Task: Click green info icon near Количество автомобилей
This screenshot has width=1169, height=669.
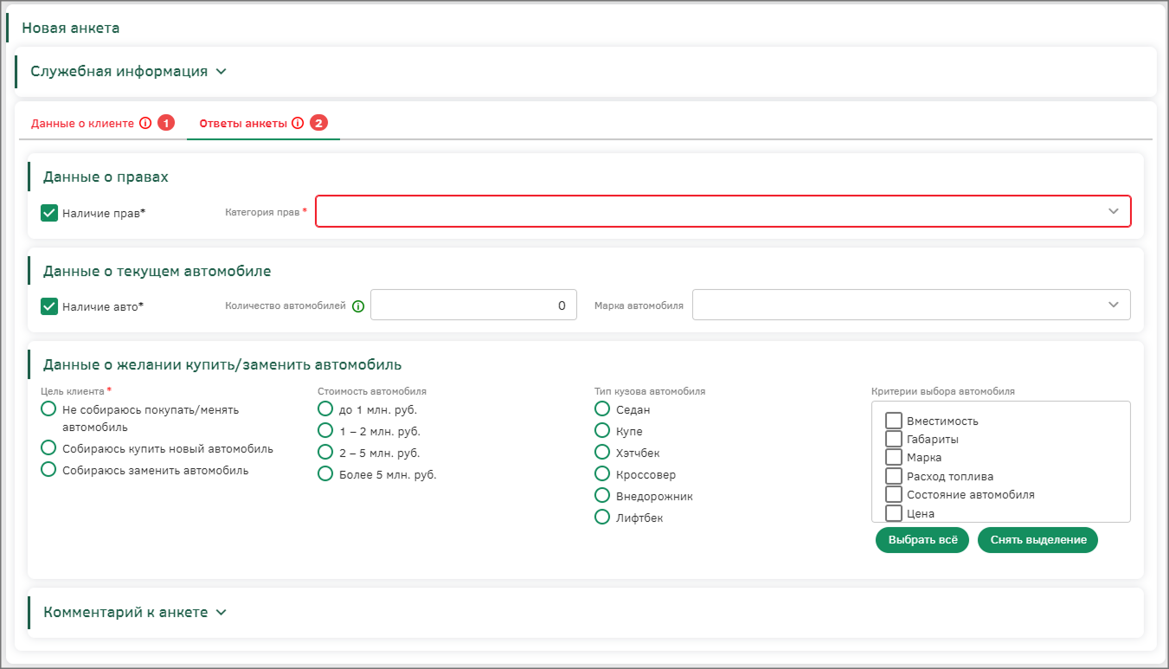Action: tap(358, 306)
